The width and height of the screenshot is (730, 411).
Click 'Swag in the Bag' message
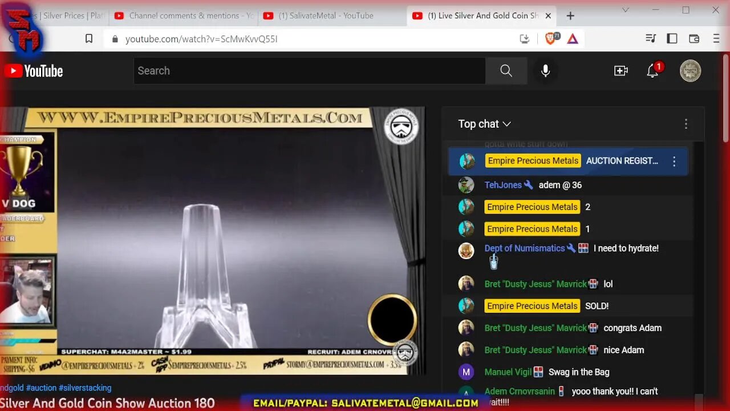[579, 372]
